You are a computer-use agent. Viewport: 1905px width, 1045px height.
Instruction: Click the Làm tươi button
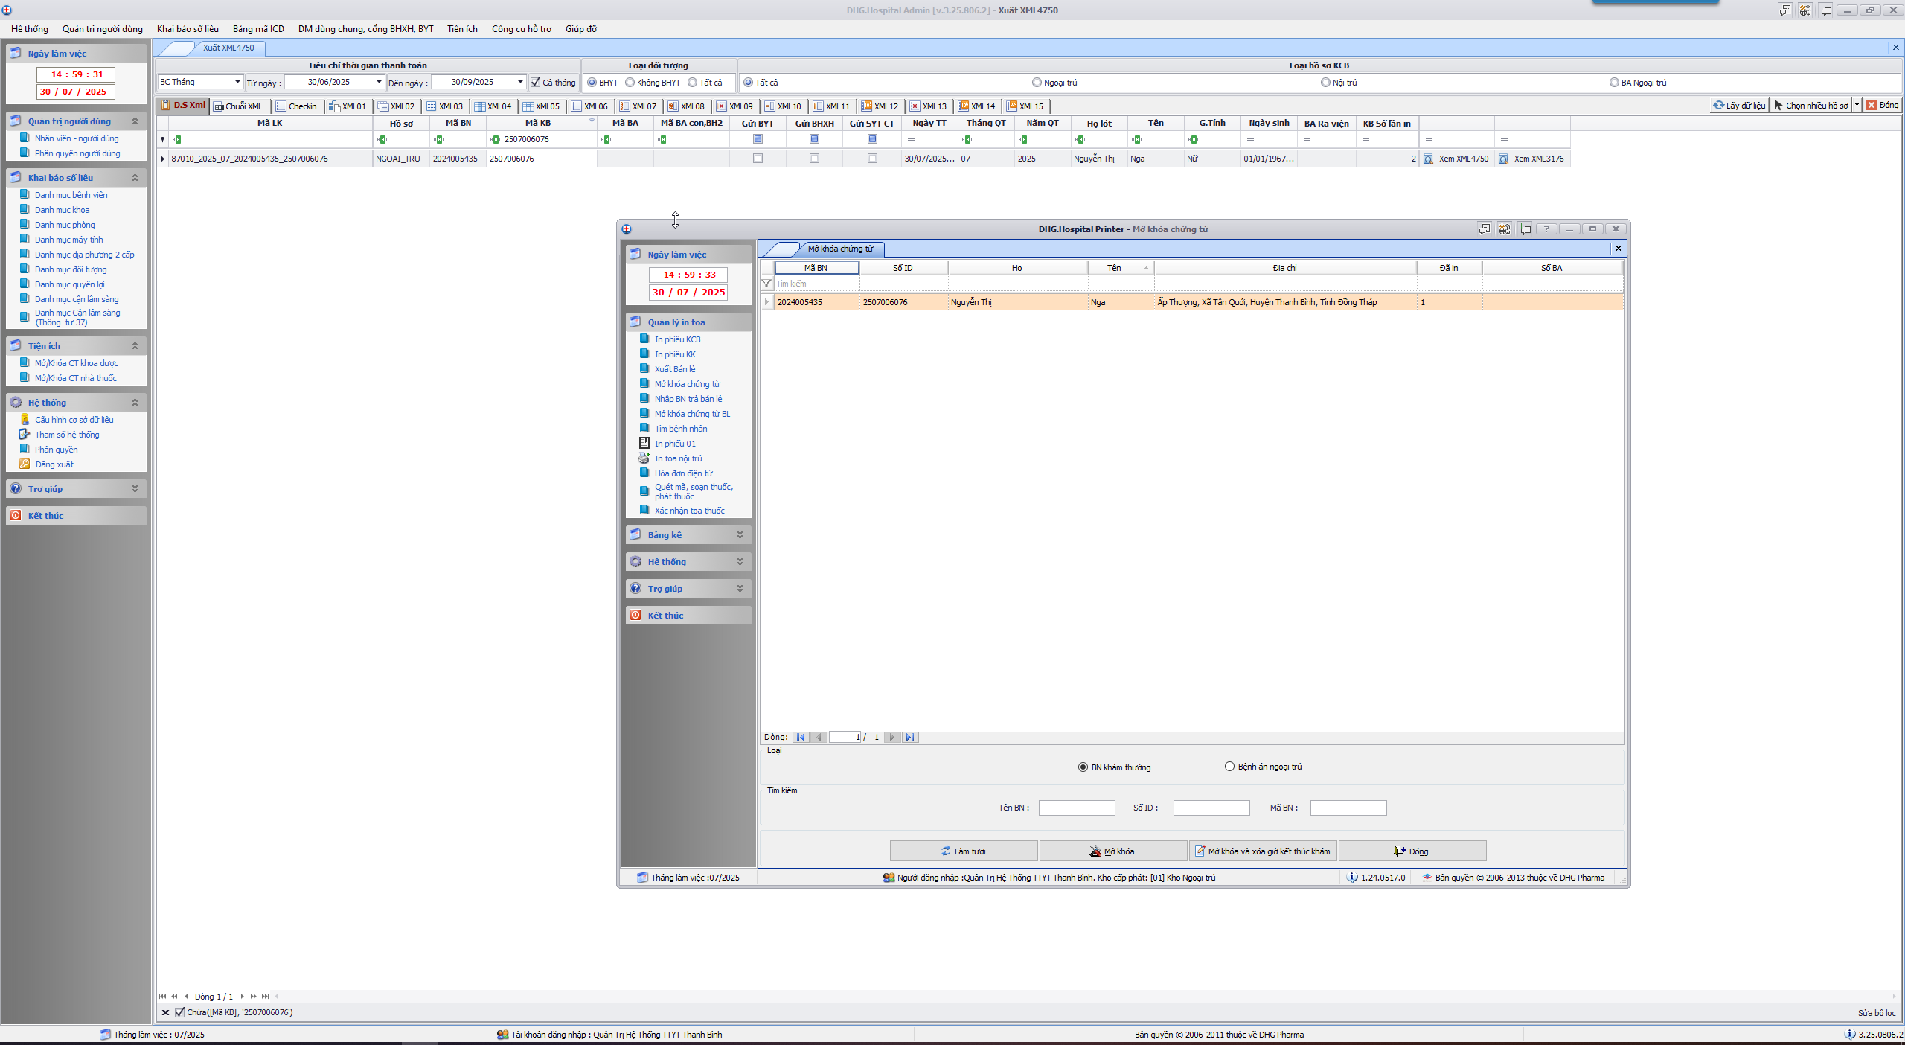964,851
